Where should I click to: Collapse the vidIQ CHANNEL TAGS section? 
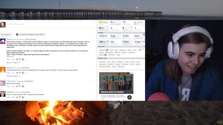pos(144,58)
